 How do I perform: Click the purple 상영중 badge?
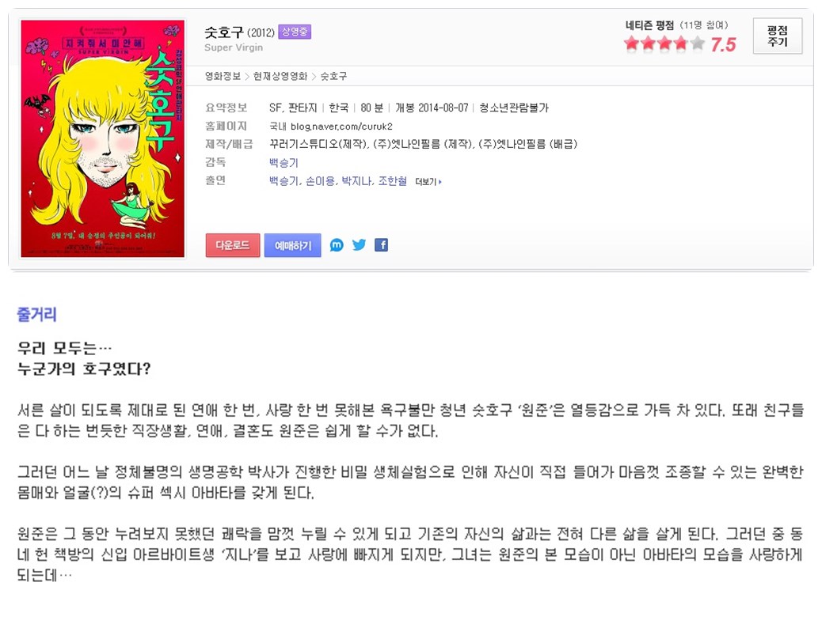295,32
